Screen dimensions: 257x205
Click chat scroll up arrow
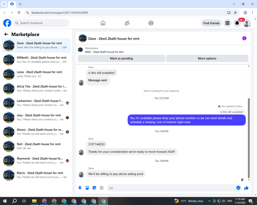(249, 66)
